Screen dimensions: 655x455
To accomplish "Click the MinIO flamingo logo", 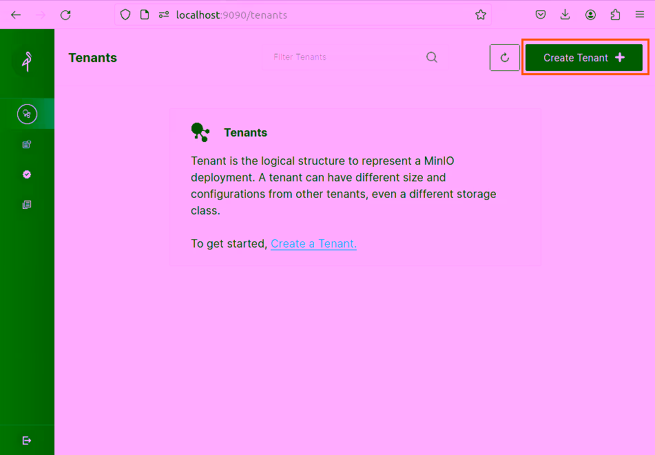I will click(27, 62).
